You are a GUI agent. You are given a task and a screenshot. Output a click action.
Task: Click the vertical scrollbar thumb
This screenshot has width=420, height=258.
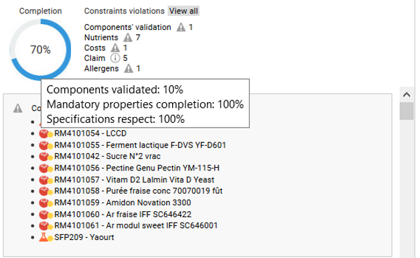[407, 111]
